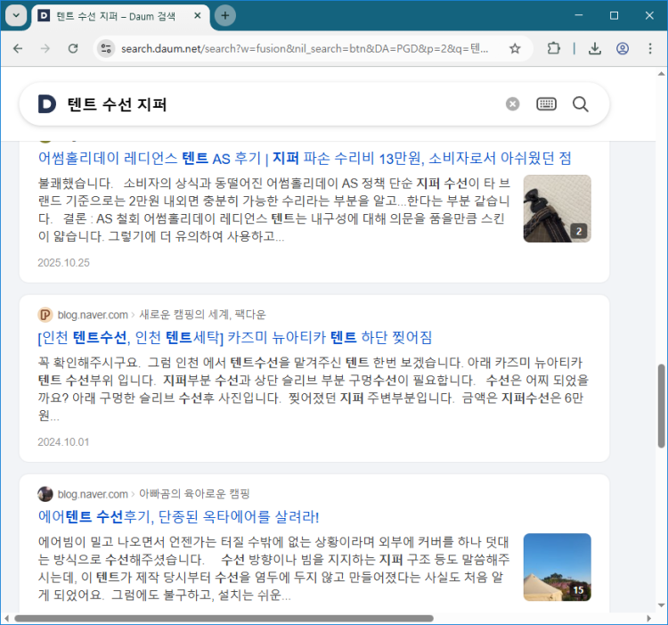Open a new browser tab

point(225,16)
